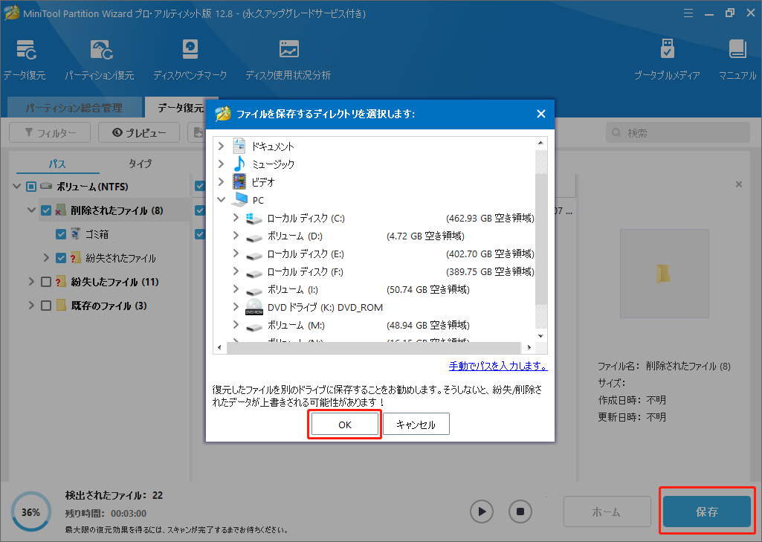Open the ブータブルメディア builder icon

pos(668,50)
